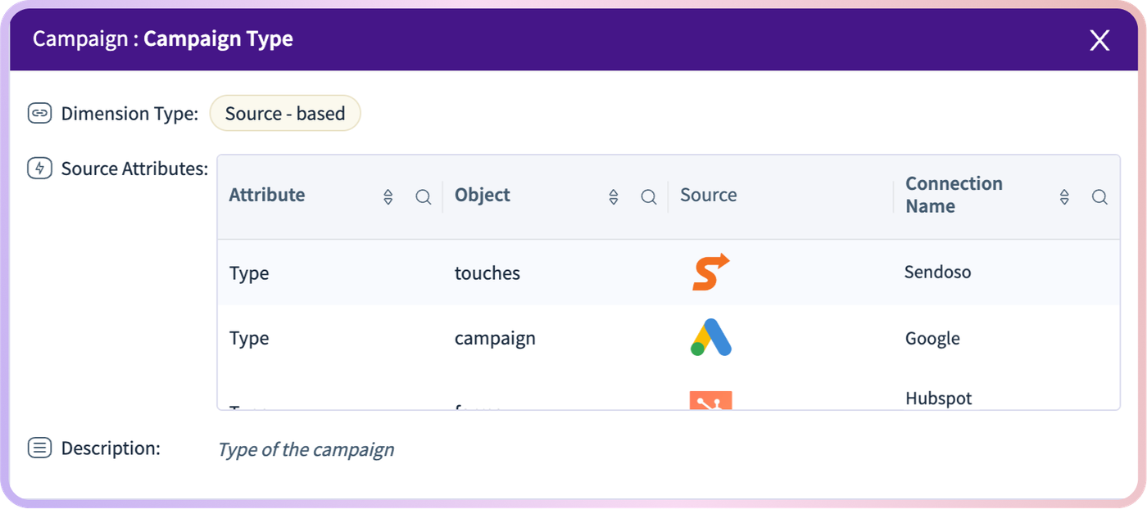This screenshot has width=1147, height=509.
Task: Select the Source - based tag
Action: coord(285,114)
